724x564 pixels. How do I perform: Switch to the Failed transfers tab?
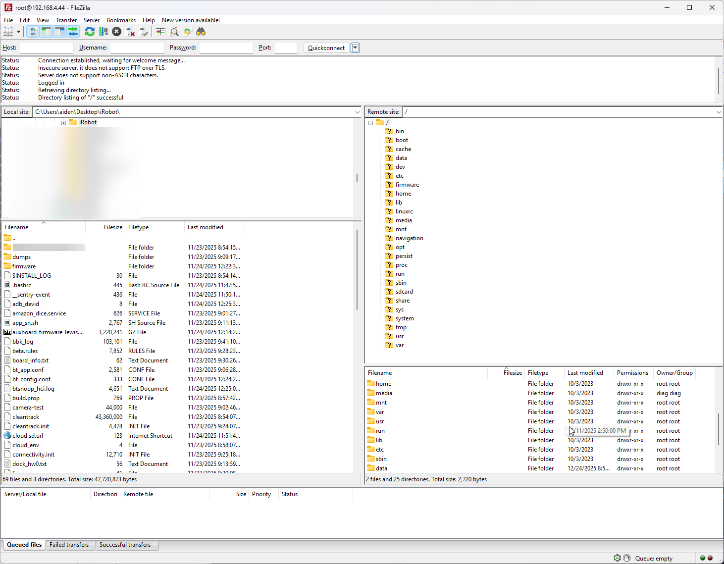[x=69, y=545]
